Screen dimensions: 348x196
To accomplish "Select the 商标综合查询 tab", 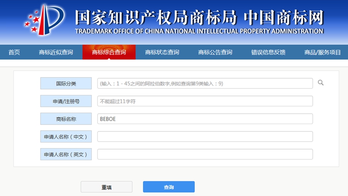I will pos(109,52).
